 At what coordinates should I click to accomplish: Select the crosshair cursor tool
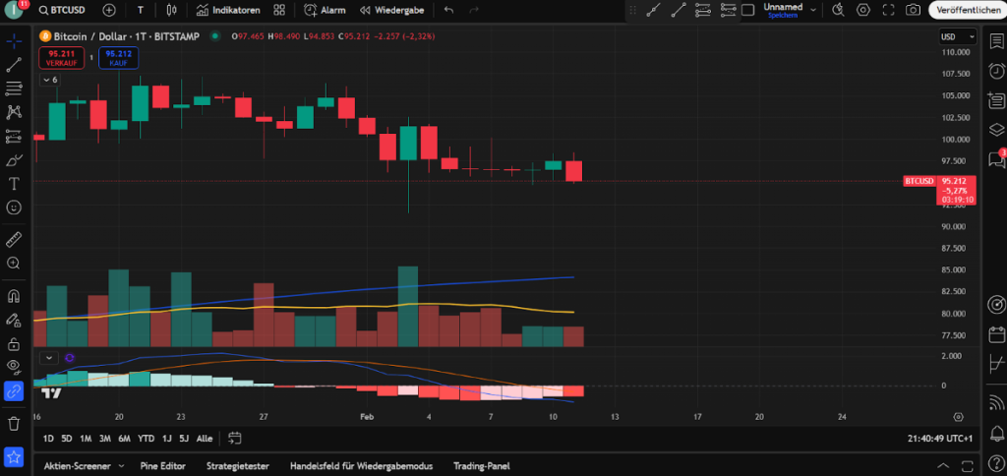pos(14,41)
